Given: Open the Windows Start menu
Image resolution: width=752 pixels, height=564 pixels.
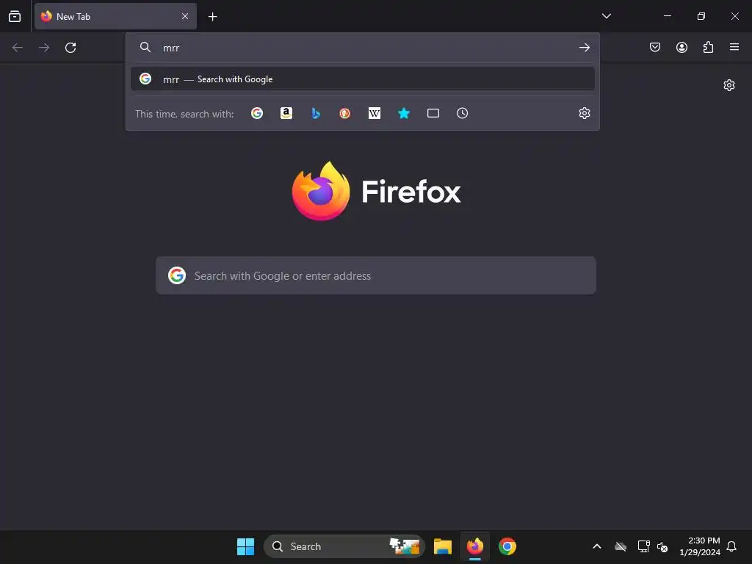Looking at the screenshot, I should click(x=245, y=546).
